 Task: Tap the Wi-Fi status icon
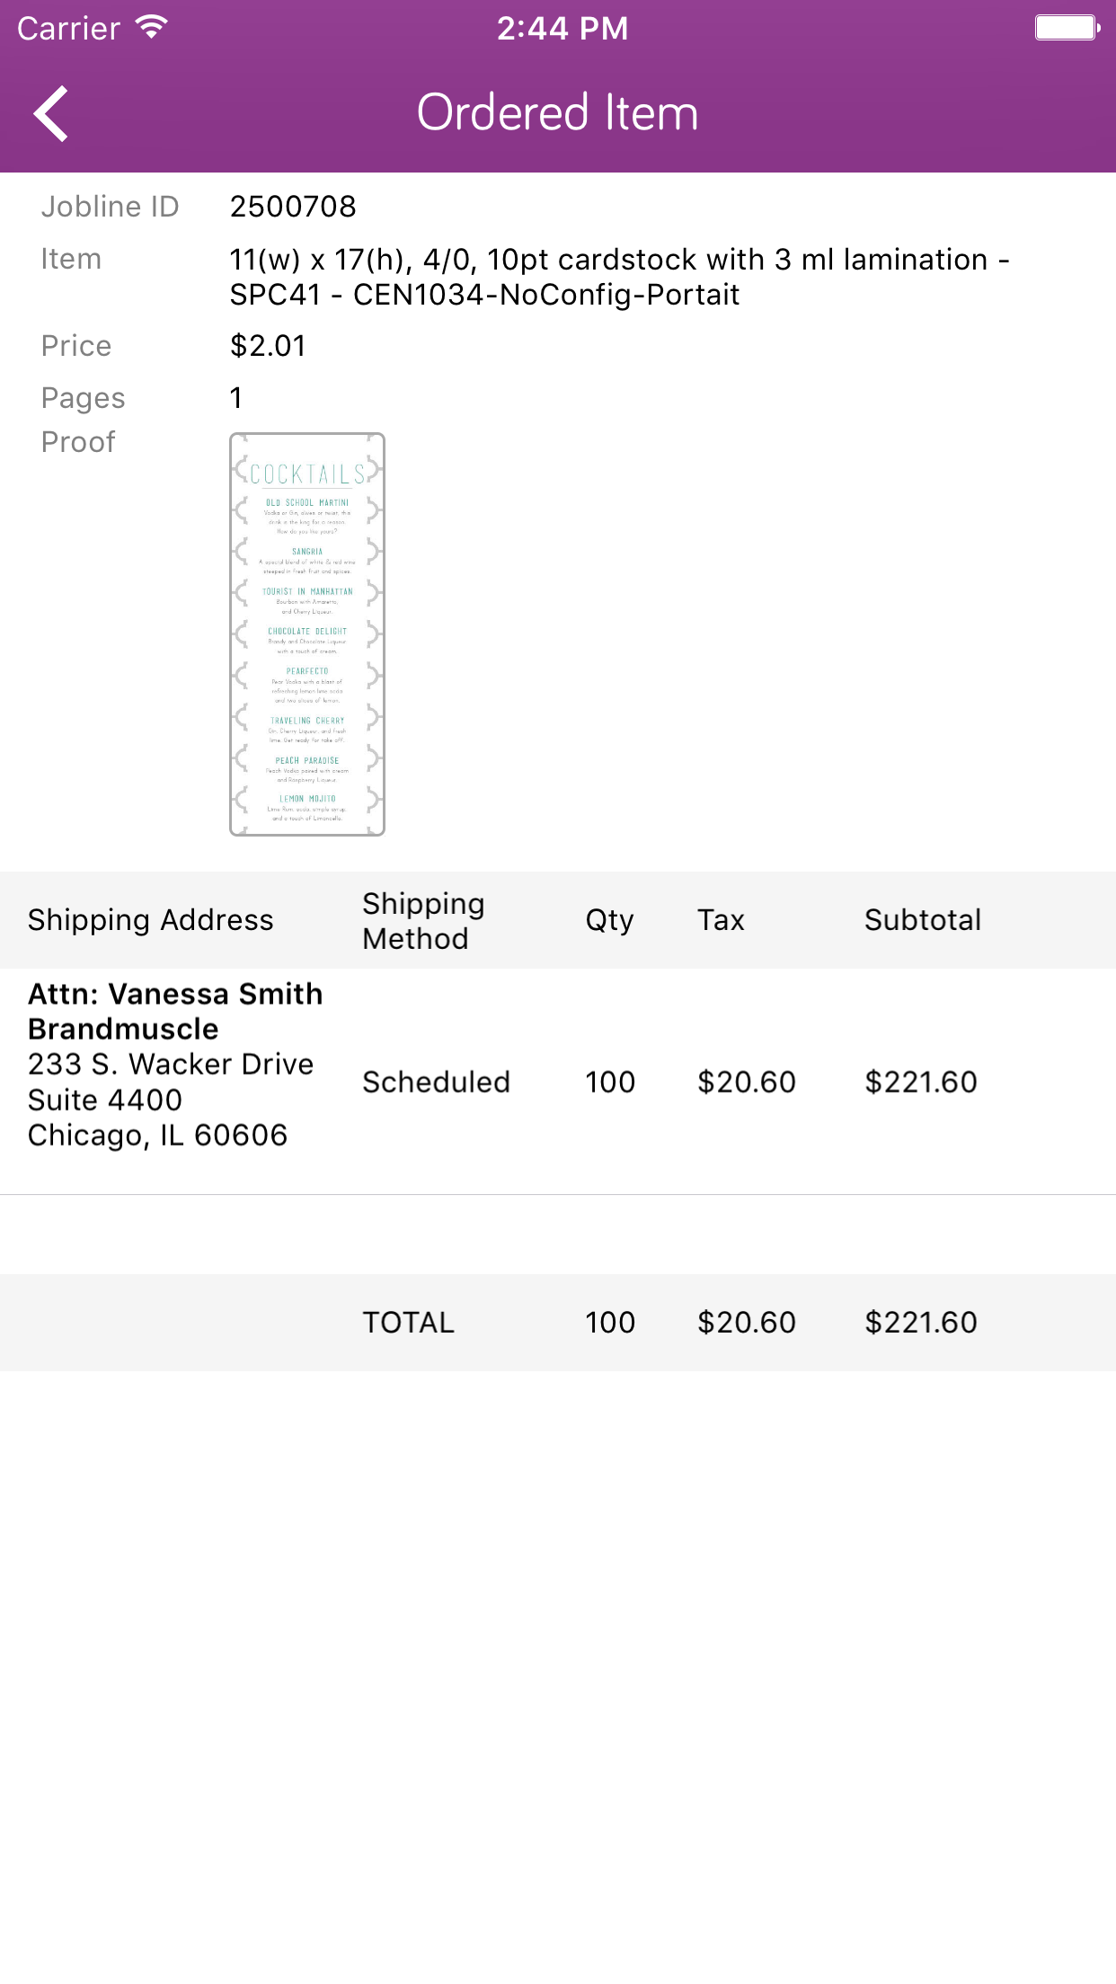[152, 28]
